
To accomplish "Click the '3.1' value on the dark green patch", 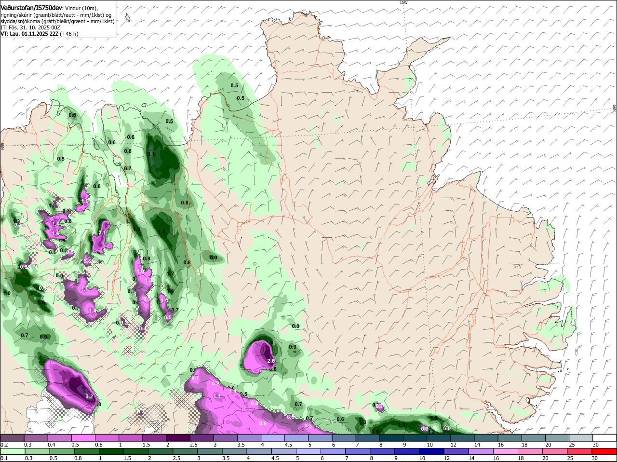I will [151, 154].
